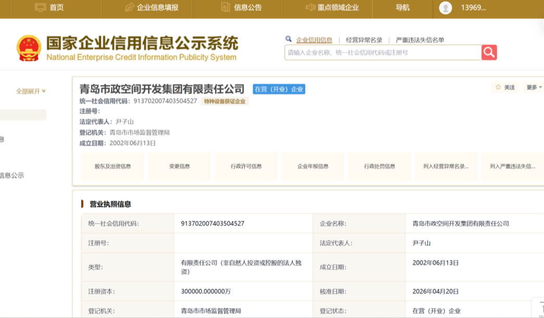Expand the 更多 dropdown menu
This screenshot has height=318, width=544.
tap(534, 87)
